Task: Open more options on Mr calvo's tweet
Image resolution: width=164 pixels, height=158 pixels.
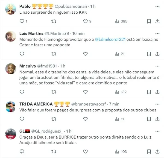Action: tap(157, 66)
